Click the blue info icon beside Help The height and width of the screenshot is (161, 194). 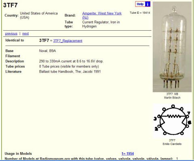coord(148,4)
